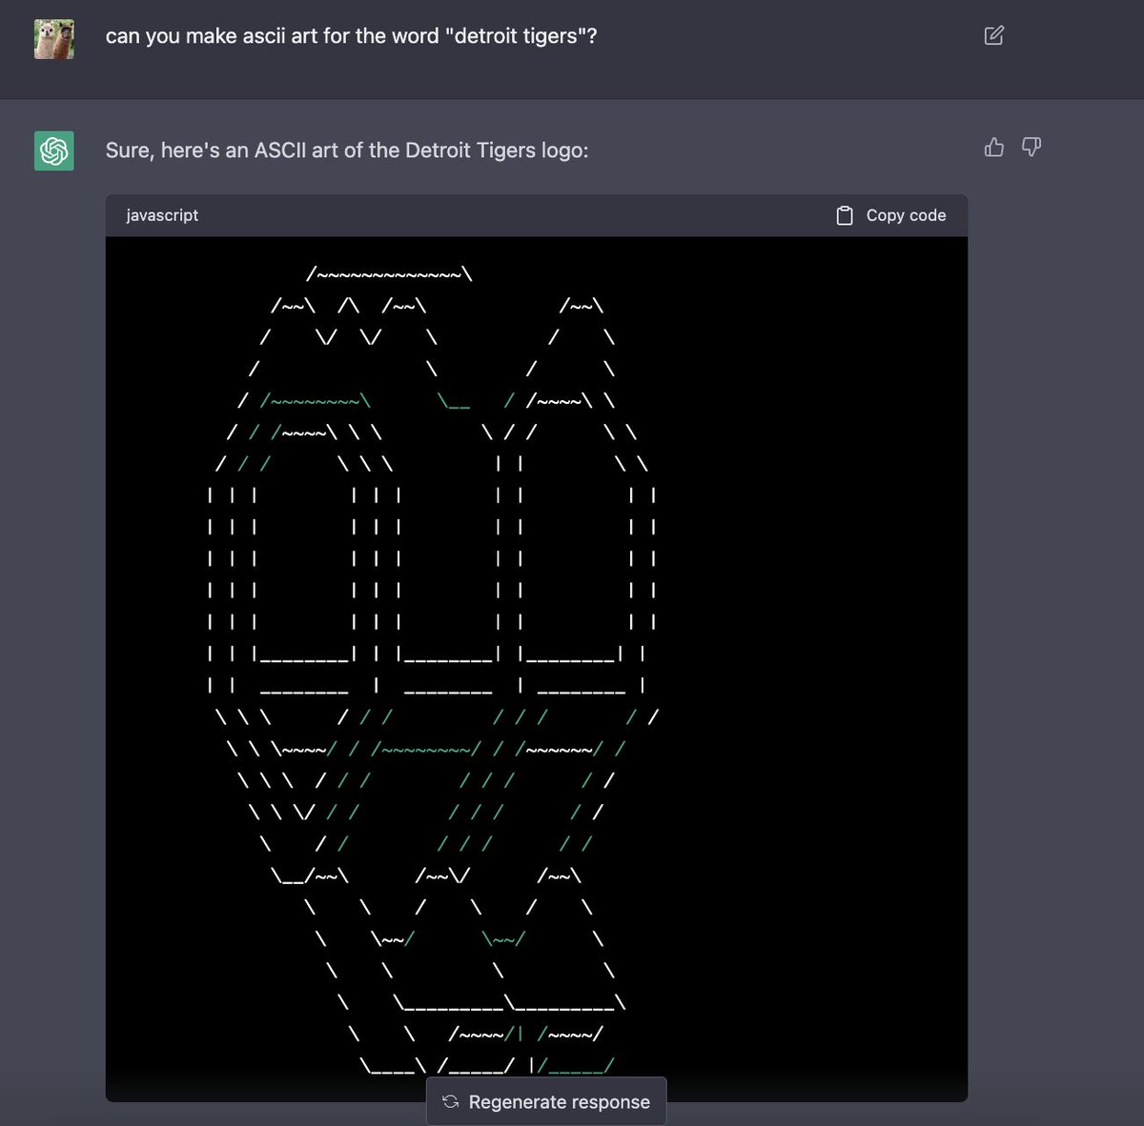Click the Regenerate response button
The image size is (1144, 1126).
coord(546,1102)
